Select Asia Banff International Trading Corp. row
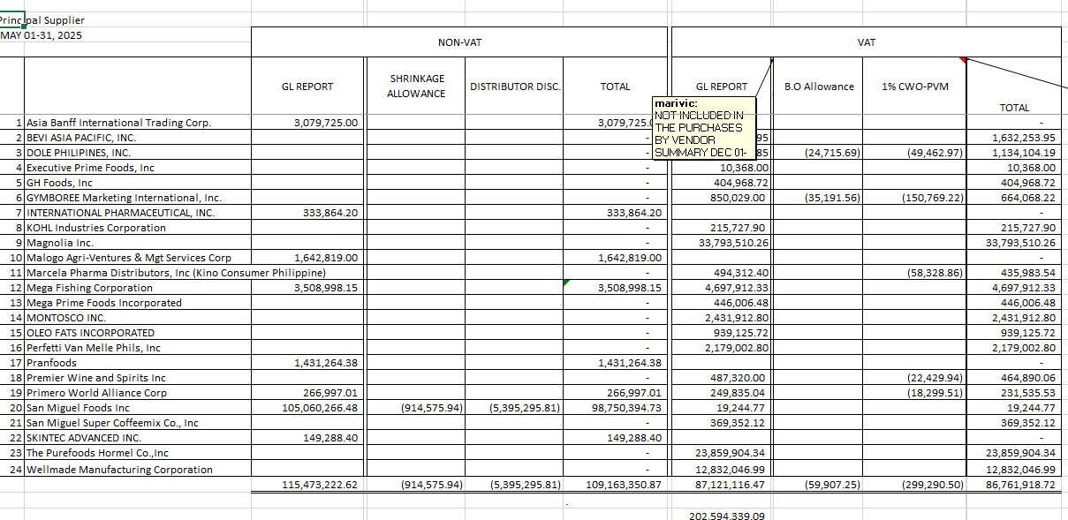1068x520 pixels. pos(138,123)
